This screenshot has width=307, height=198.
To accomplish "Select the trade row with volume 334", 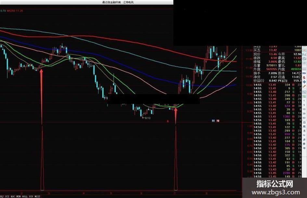I will (277, 85).
